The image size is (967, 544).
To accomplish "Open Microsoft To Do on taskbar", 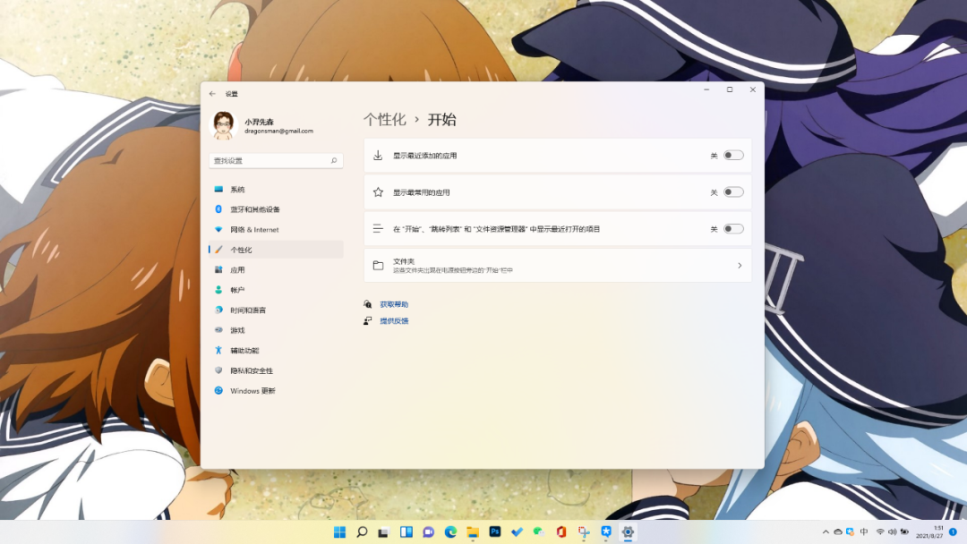I will (517, 531).
